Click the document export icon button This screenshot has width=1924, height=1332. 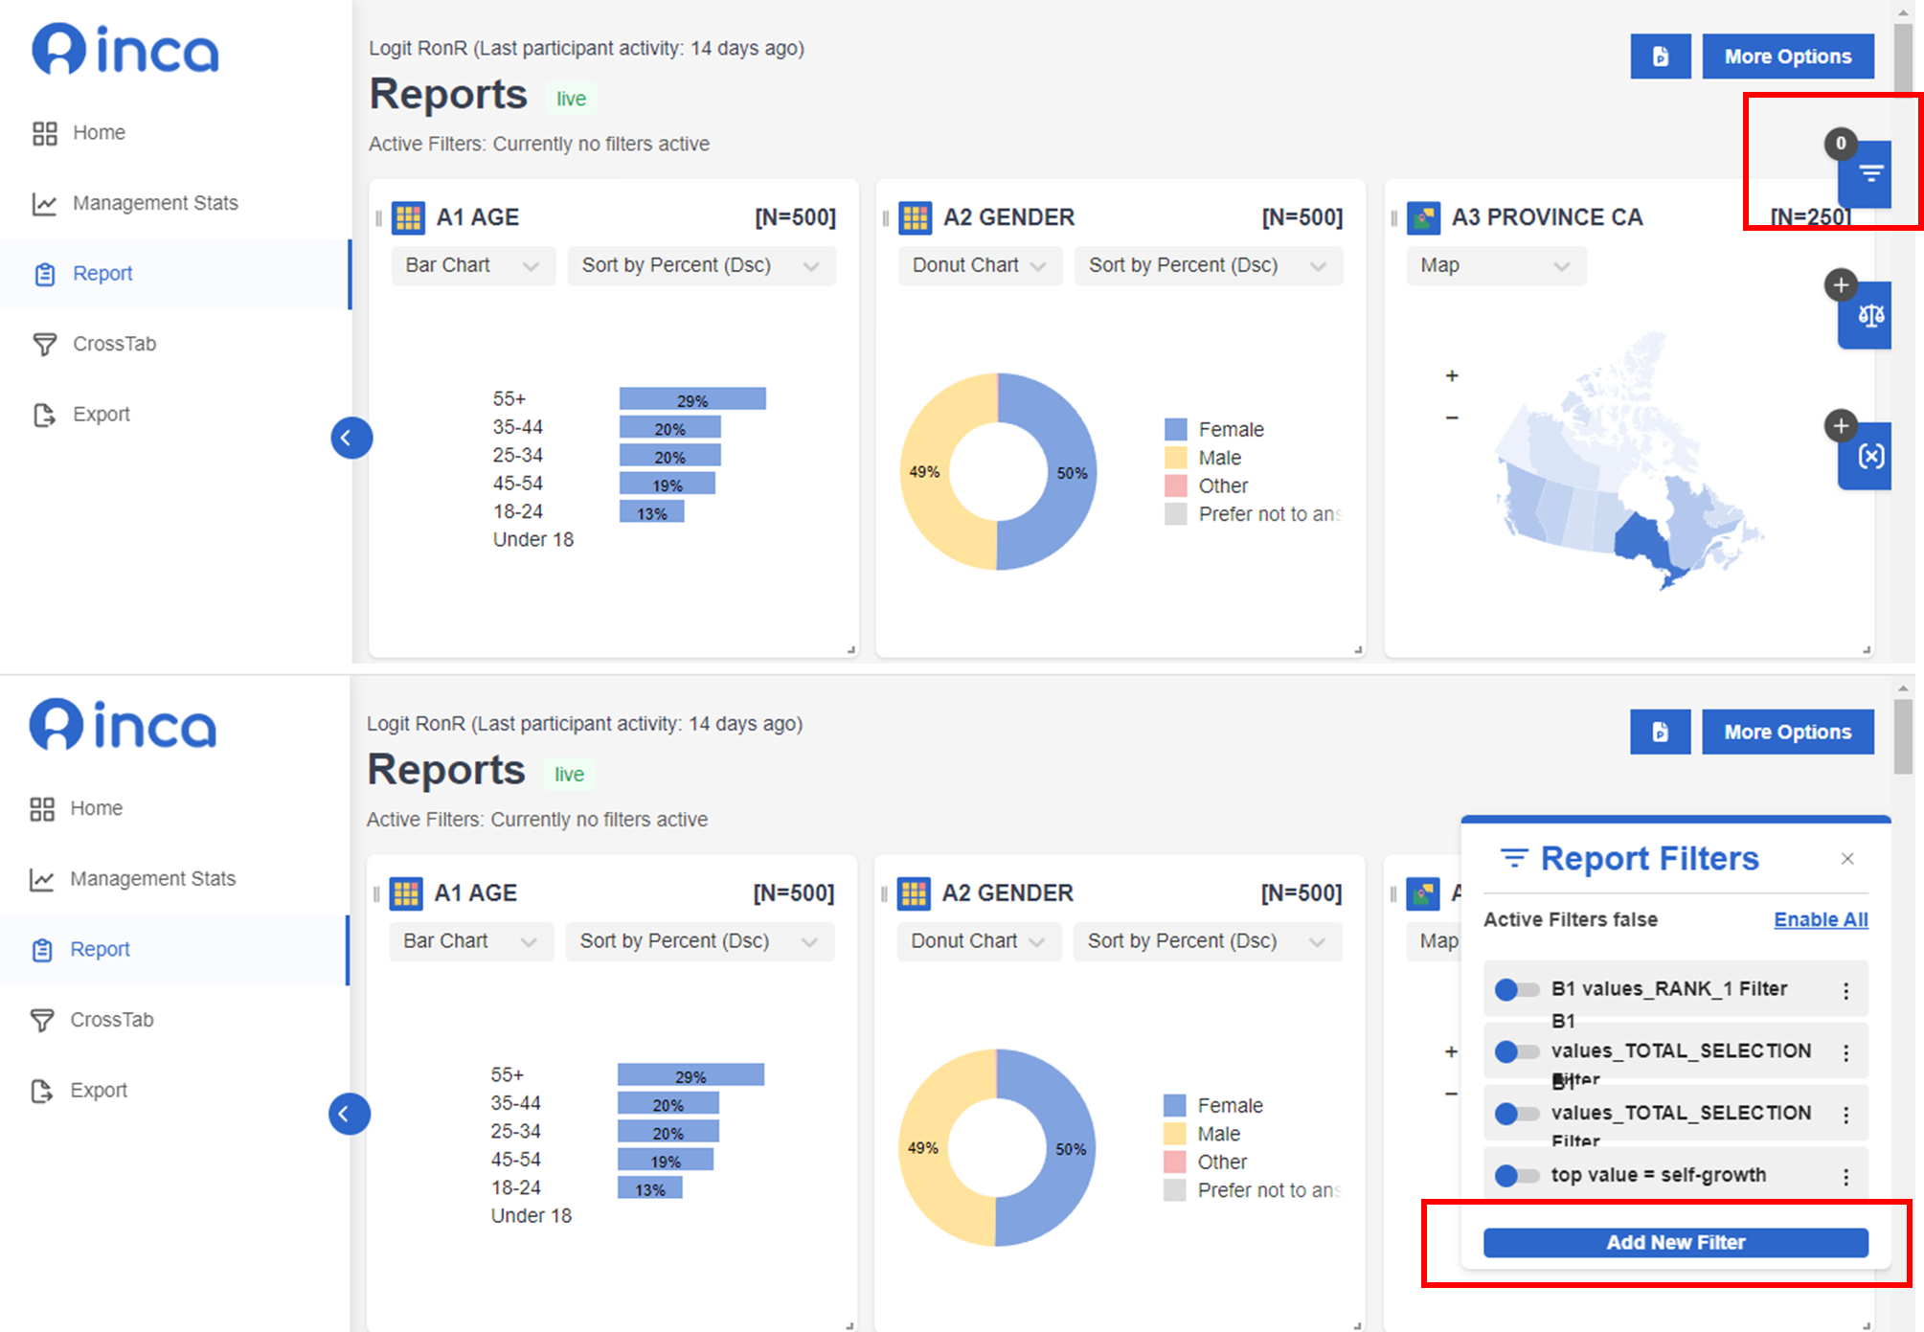1660,56
